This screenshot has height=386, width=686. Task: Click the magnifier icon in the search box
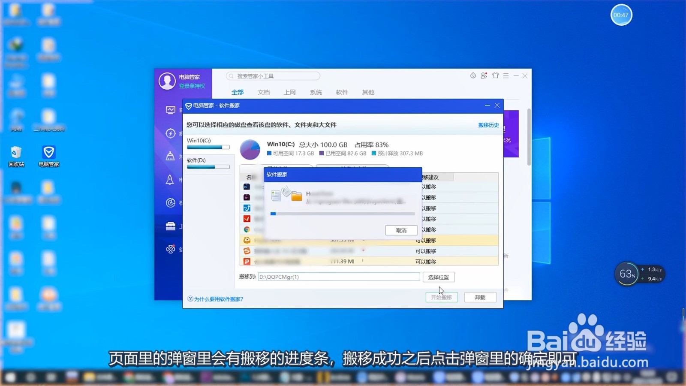click(232, 76)
